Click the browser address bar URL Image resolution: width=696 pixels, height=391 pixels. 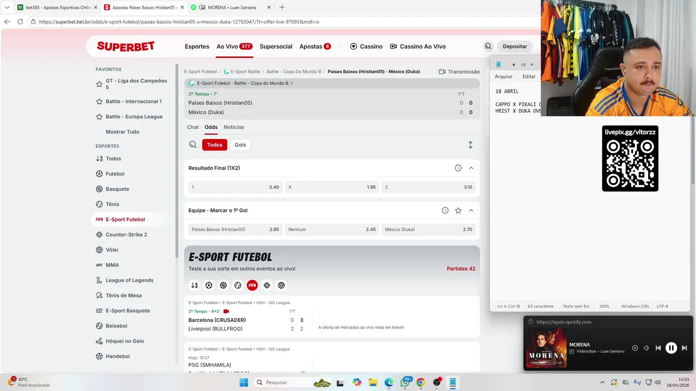(179, 22)
